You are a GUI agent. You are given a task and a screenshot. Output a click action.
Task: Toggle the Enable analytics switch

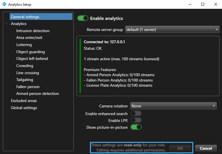click(x=83, y=18)
